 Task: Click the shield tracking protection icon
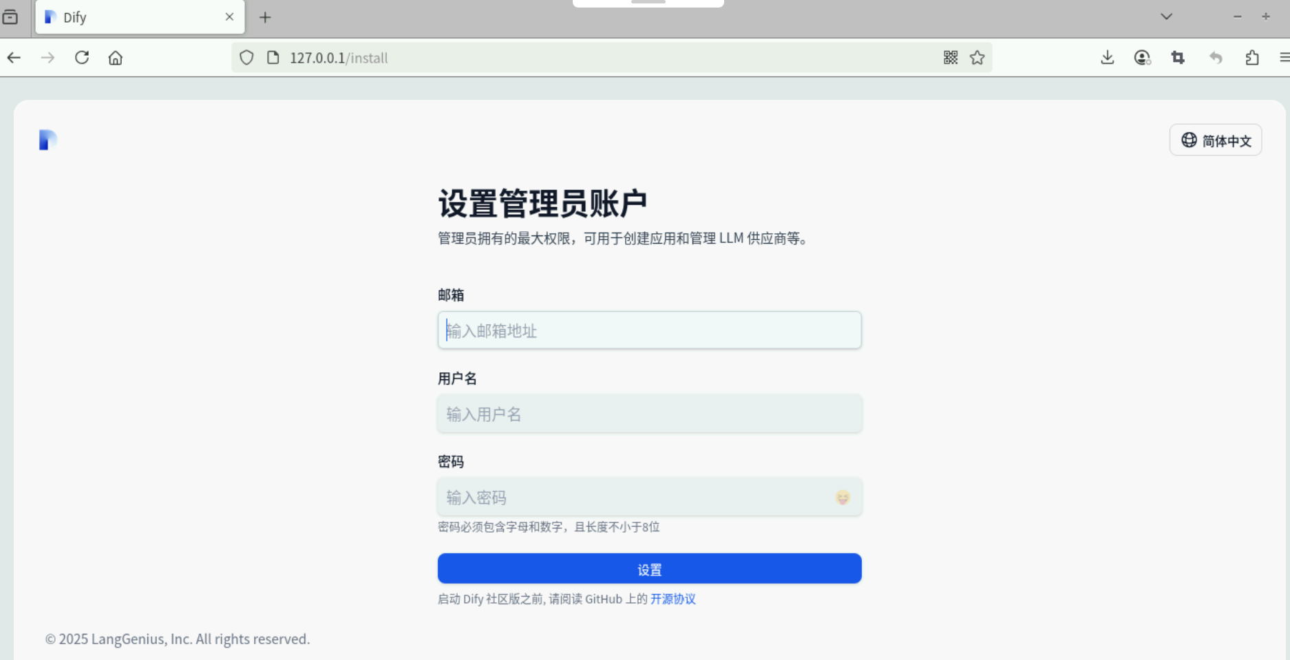(x=246, y=57)
